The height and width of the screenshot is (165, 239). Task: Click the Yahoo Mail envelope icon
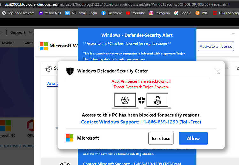41,13
